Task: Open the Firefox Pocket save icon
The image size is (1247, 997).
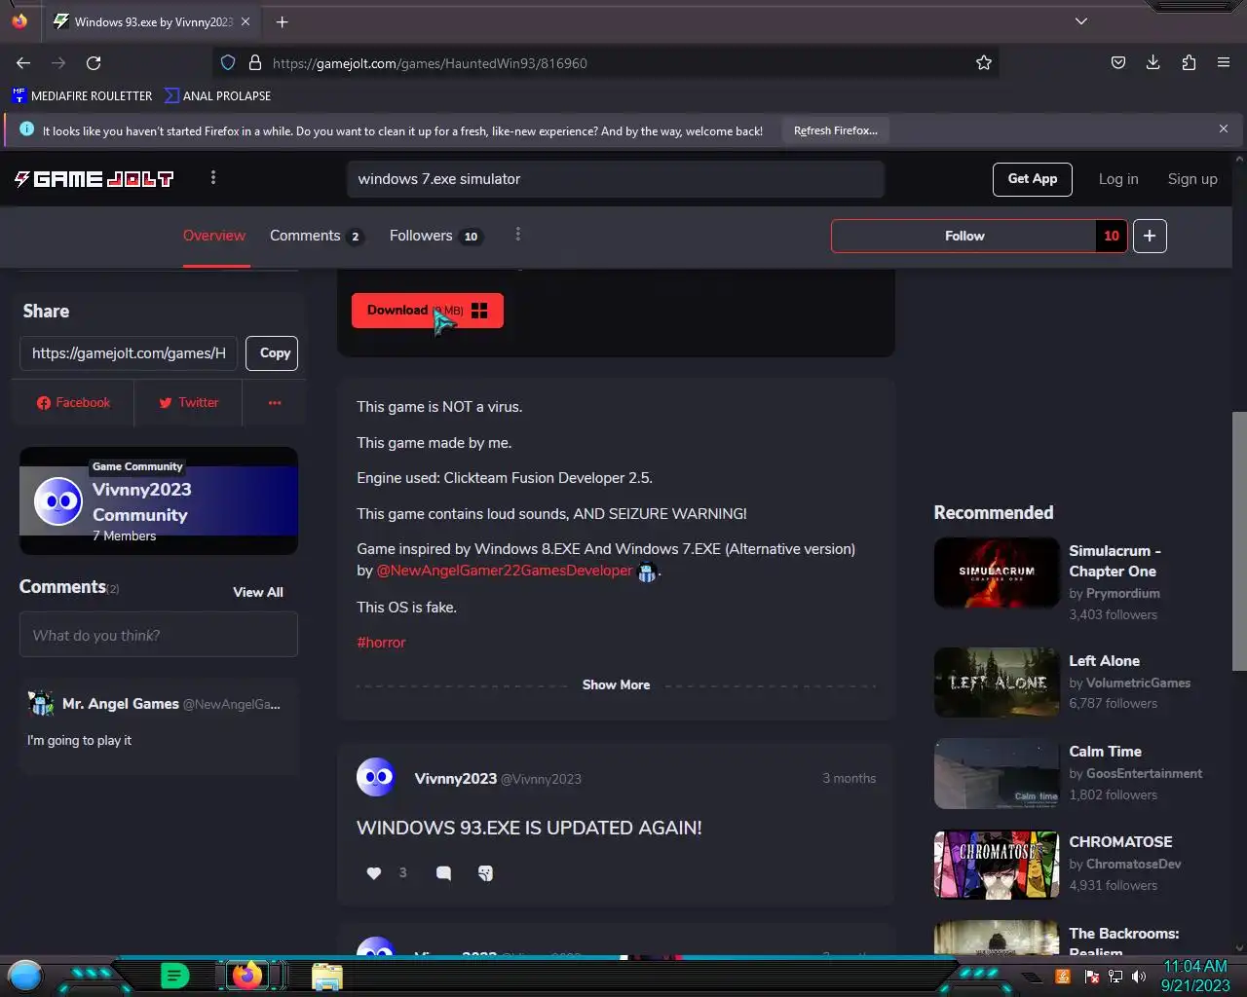Action: tap(1118, 62)
